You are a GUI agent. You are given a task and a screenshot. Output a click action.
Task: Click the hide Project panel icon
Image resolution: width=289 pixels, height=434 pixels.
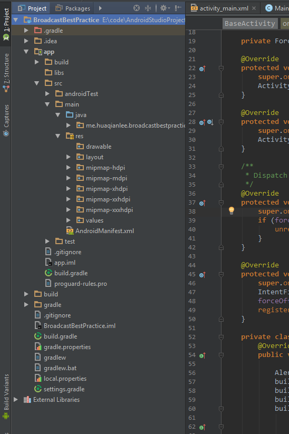(178, 8)
